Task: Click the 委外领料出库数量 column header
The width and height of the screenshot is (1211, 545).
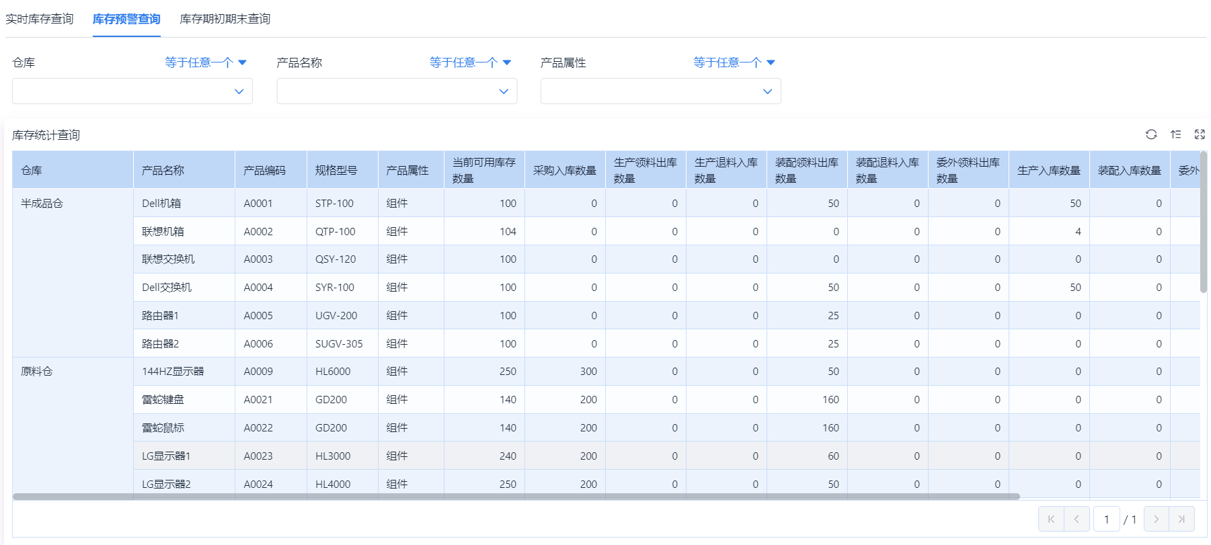Action: click(x=968, y=170)
